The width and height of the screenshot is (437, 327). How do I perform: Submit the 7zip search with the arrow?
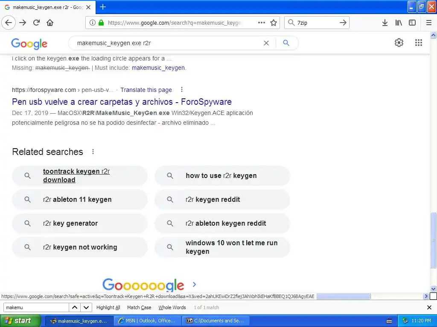tap(343, 23)
